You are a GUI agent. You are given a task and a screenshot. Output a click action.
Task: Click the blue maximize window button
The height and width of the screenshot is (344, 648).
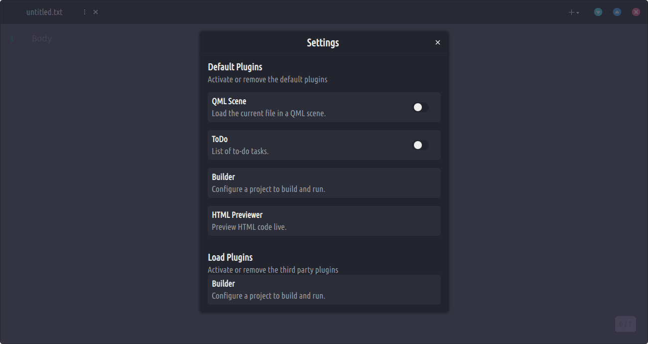[617, 12]
